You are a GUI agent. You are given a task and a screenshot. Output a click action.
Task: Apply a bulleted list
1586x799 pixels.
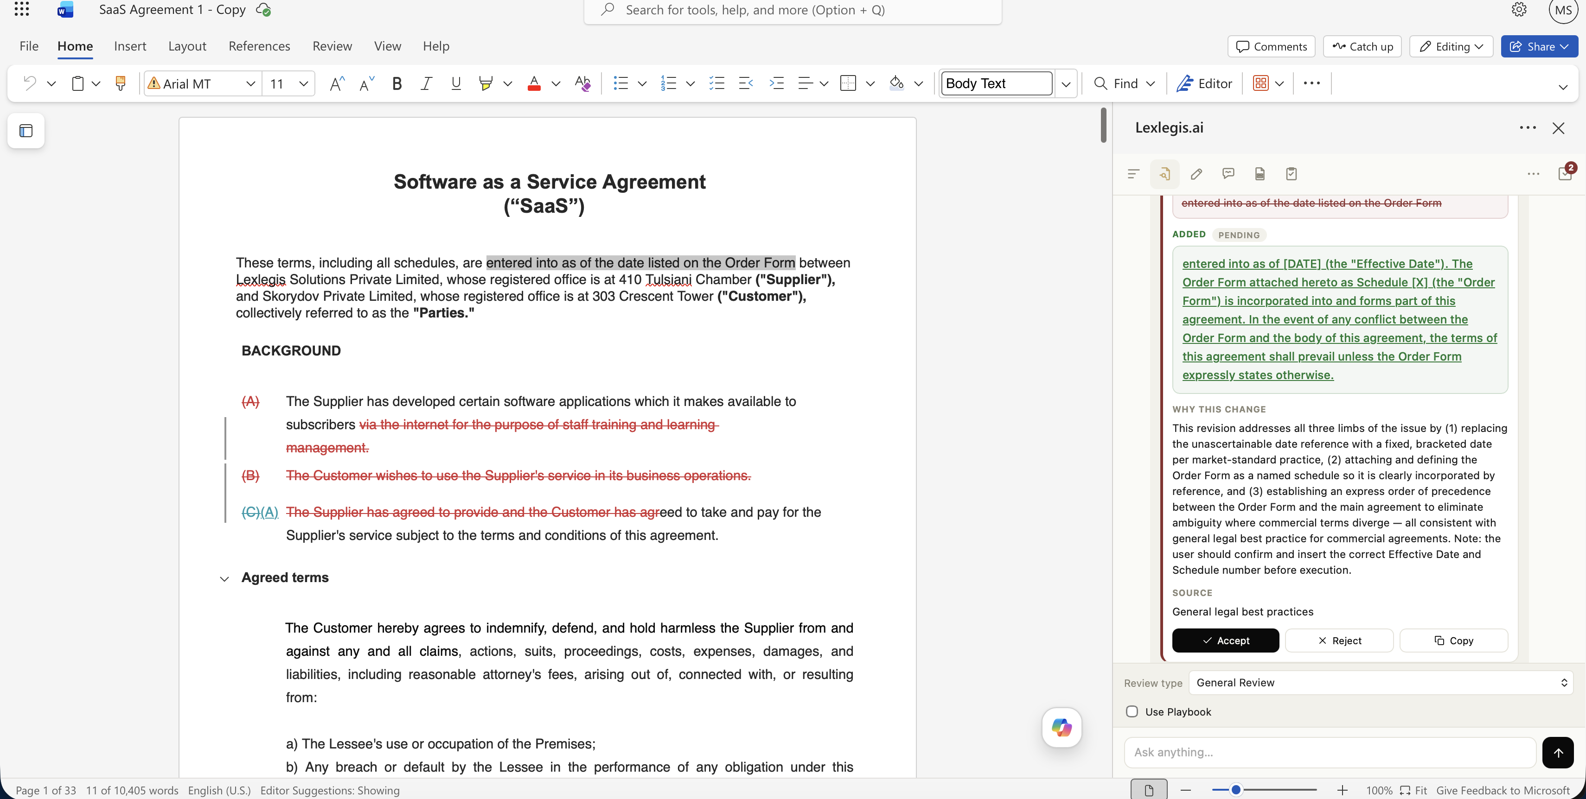[620, 83]
